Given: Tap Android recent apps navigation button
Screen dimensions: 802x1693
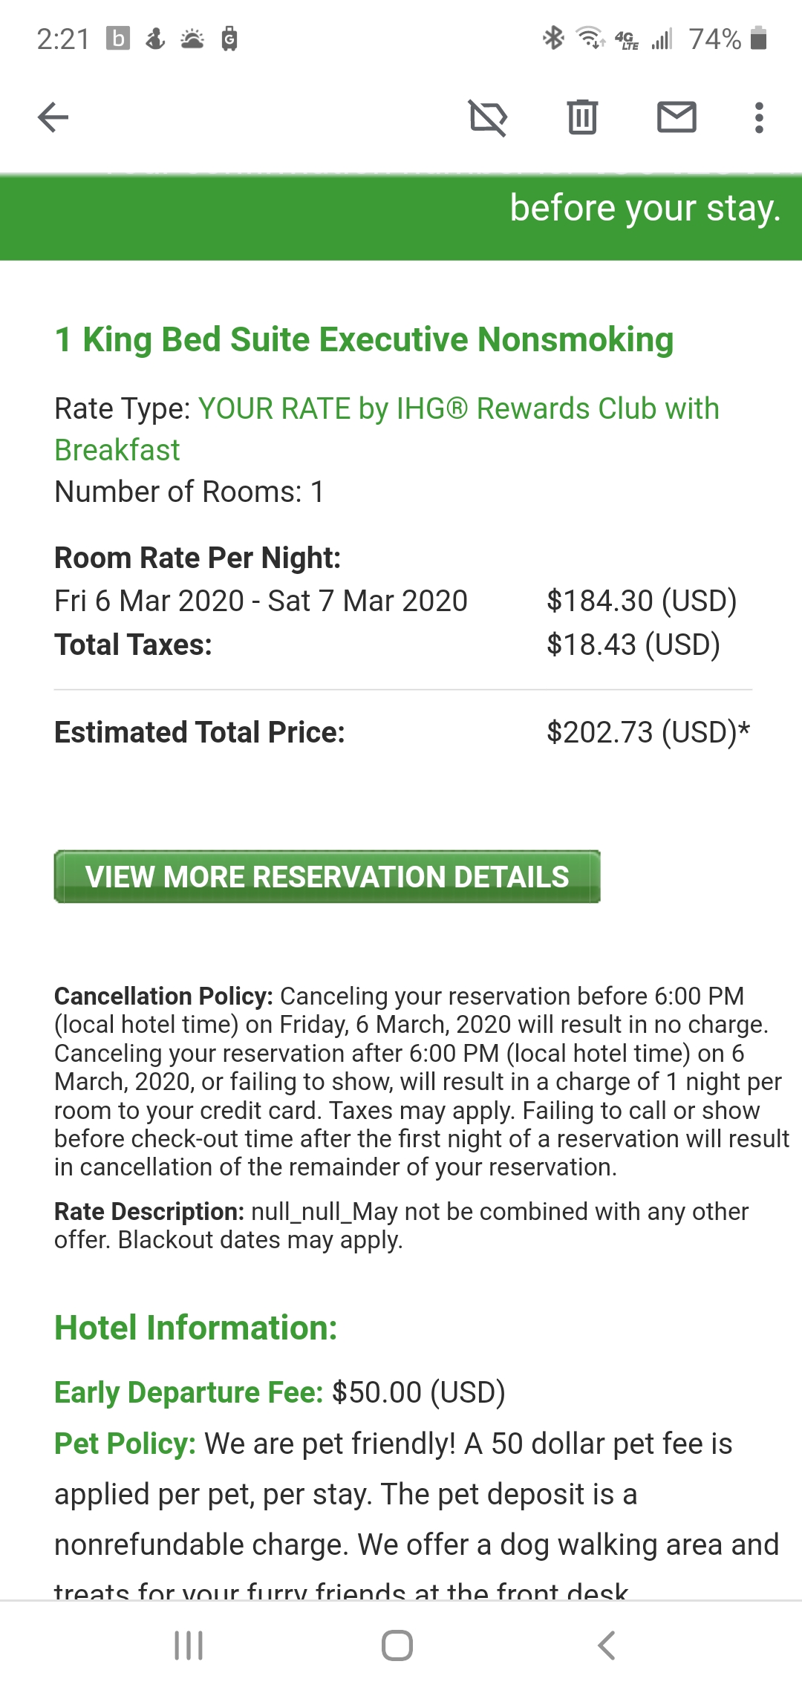Looking at the screenshot, I should (x=189, y=1645).
